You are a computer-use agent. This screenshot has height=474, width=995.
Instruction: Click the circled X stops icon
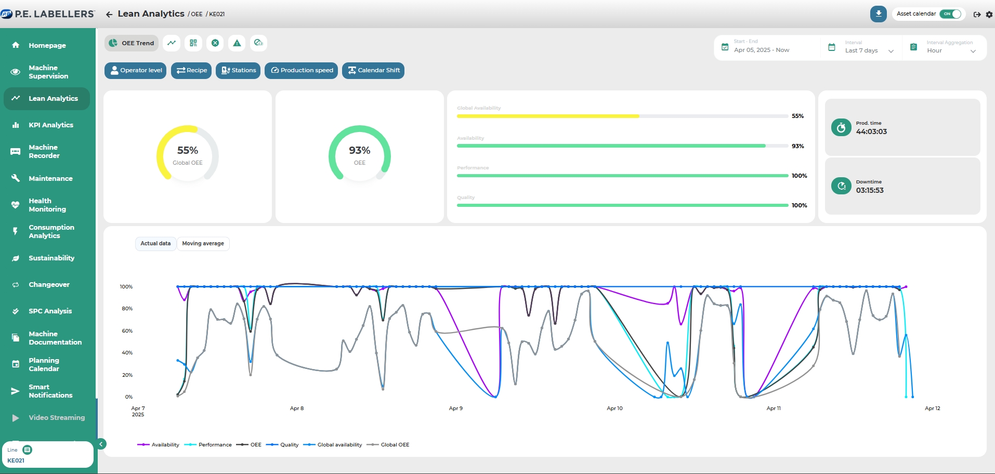pos(215,43)
